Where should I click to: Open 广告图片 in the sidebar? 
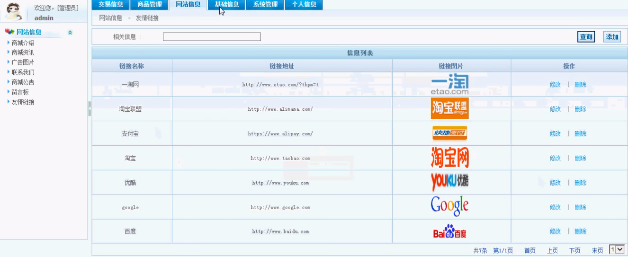pyautogui.click(x=23, y=62)
